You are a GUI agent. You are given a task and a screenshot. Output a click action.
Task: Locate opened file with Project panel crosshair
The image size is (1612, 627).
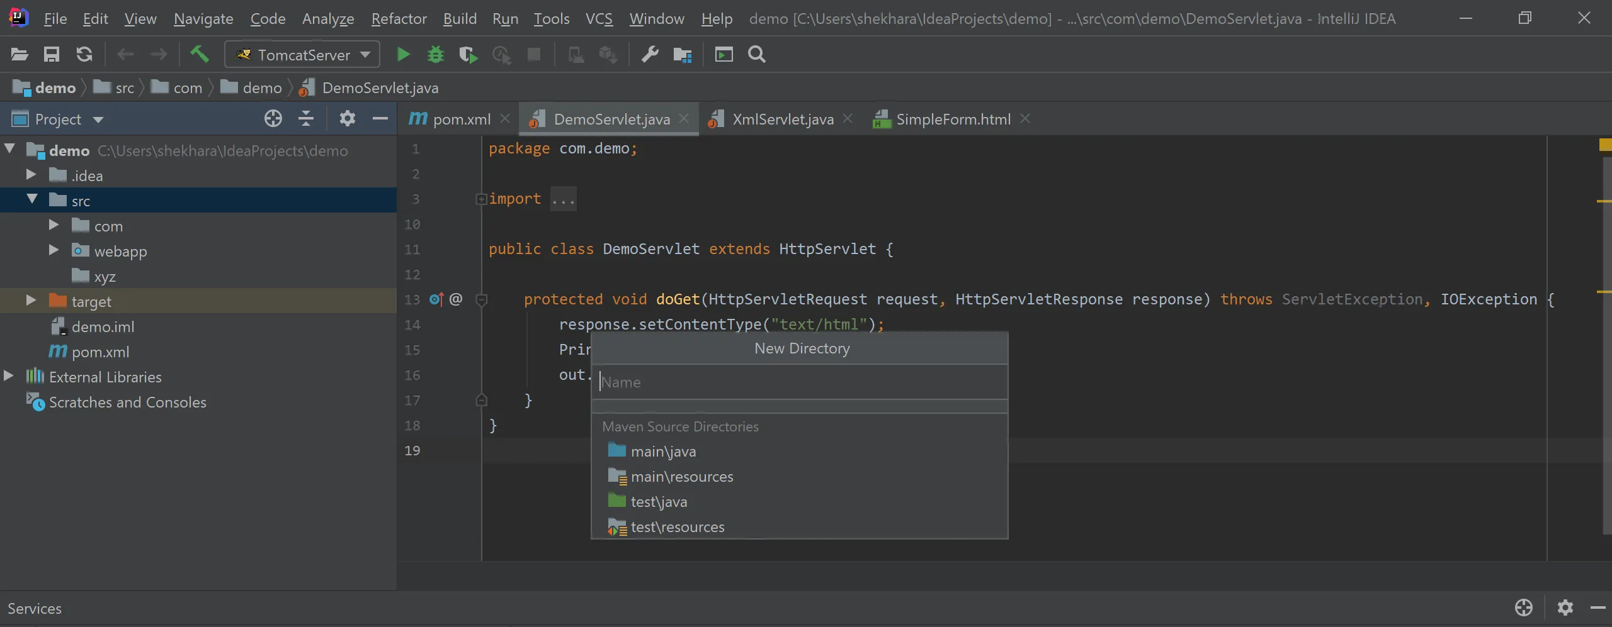point(273,119)
